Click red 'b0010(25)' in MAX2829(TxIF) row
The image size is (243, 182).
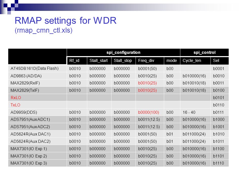[x=147, y=90]
